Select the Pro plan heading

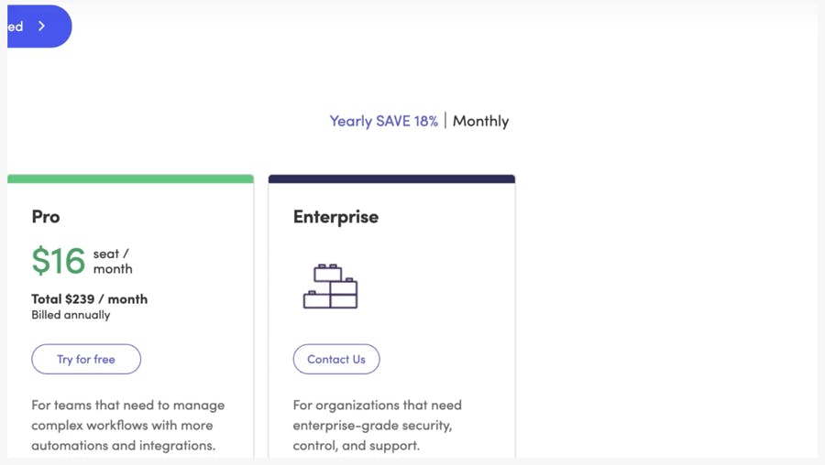(x=46, y=217)
